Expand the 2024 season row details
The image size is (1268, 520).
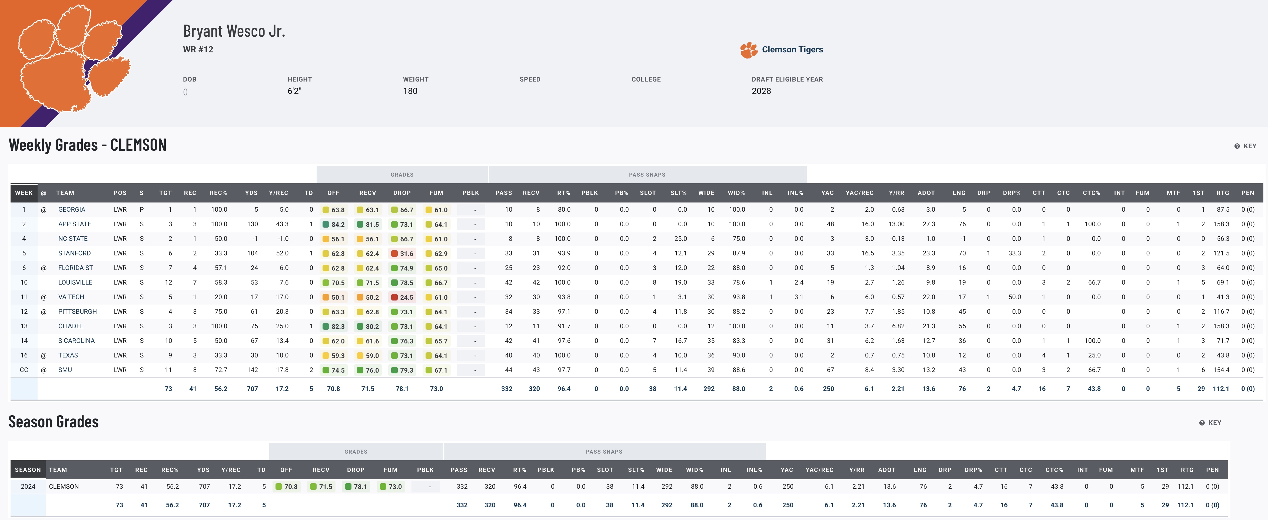pos(28,486)
